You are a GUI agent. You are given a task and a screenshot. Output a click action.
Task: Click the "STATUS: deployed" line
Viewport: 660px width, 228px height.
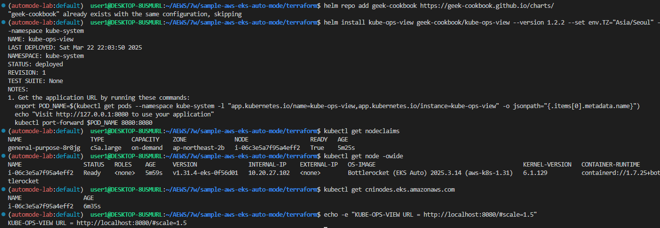35,64
